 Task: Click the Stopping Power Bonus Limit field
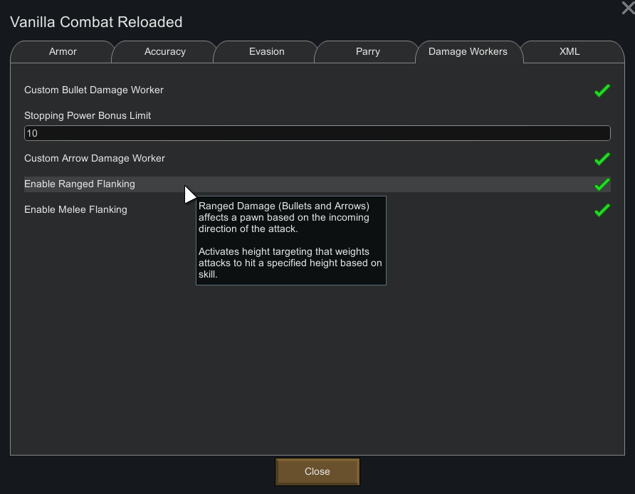point(317,133)
